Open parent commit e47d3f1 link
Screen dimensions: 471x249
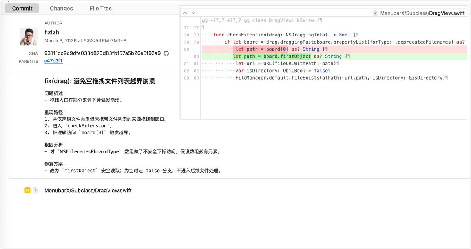click(x=53, y=61)
